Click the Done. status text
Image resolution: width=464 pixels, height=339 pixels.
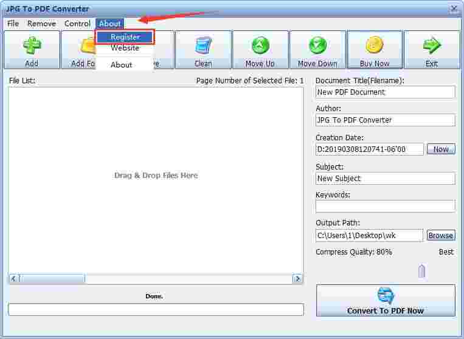tap(154, 296)
